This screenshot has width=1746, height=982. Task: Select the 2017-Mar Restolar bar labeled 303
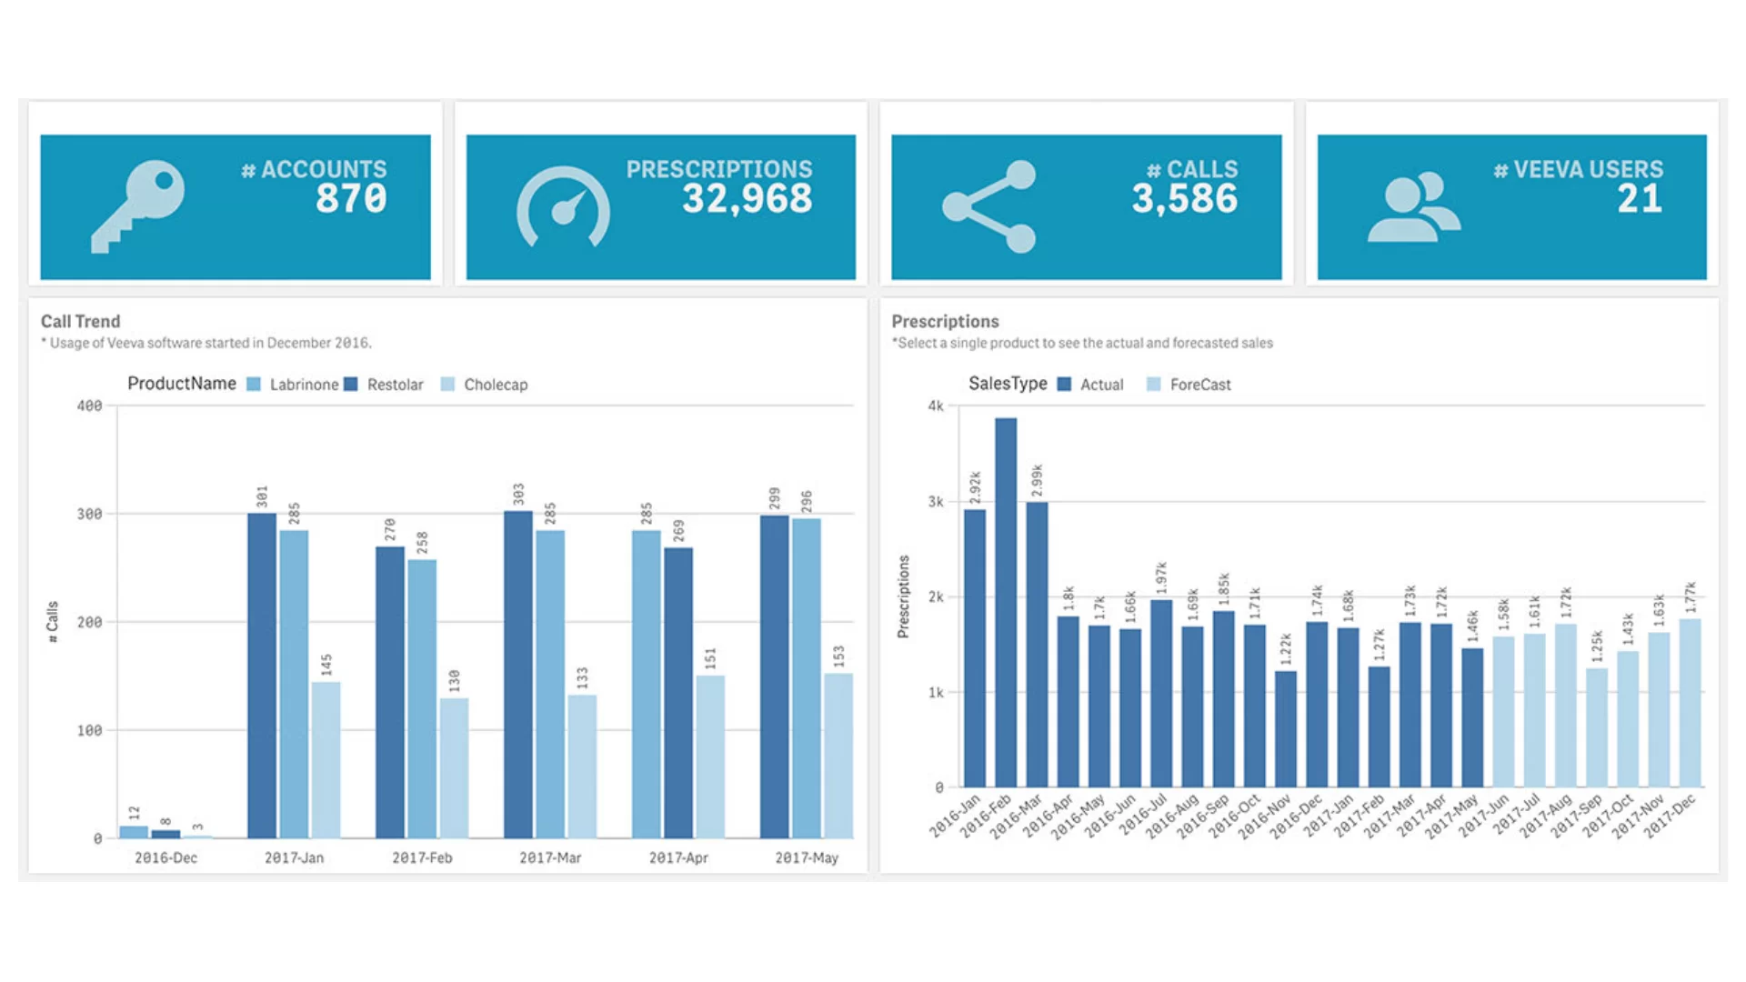[x=518, y=675]
